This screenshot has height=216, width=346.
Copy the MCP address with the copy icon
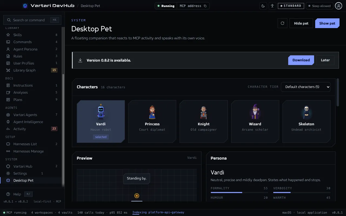(x=205, y=6)
